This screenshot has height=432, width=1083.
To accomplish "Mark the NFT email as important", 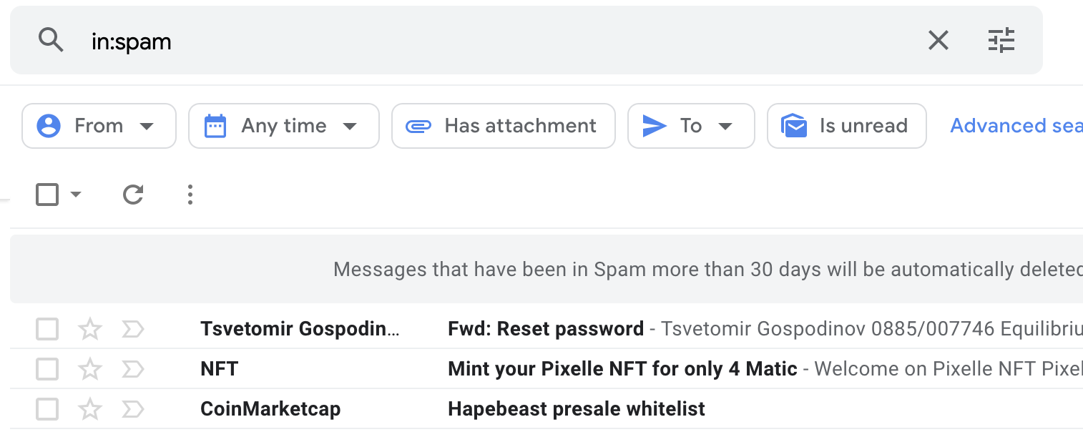I will [133, 369].
